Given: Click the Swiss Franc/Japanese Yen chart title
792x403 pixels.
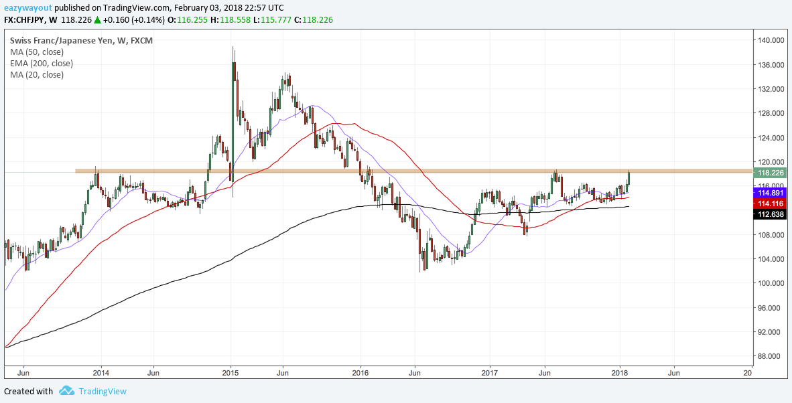Looking at the screenshot, I should coord(81,41).
